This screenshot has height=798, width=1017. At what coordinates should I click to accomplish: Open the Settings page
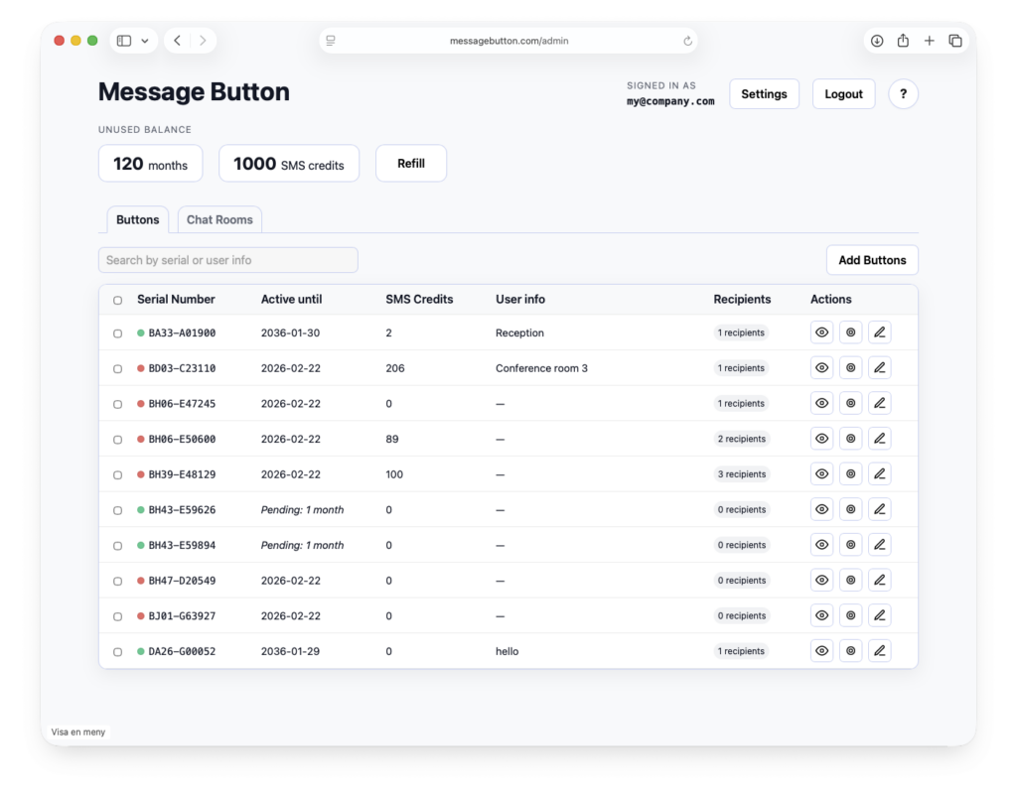click(764, 94)
